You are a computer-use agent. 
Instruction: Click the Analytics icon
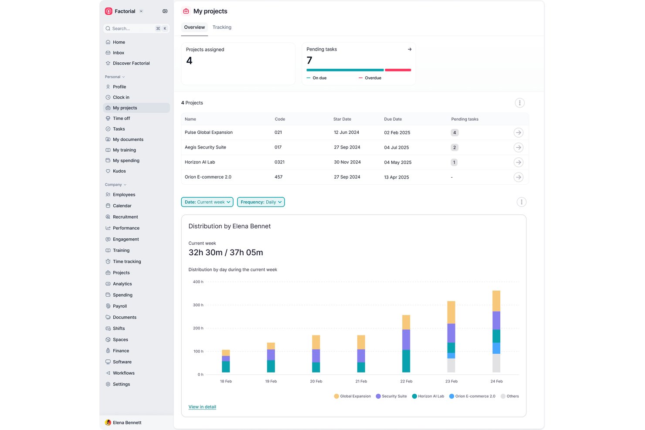click(108, 284)
